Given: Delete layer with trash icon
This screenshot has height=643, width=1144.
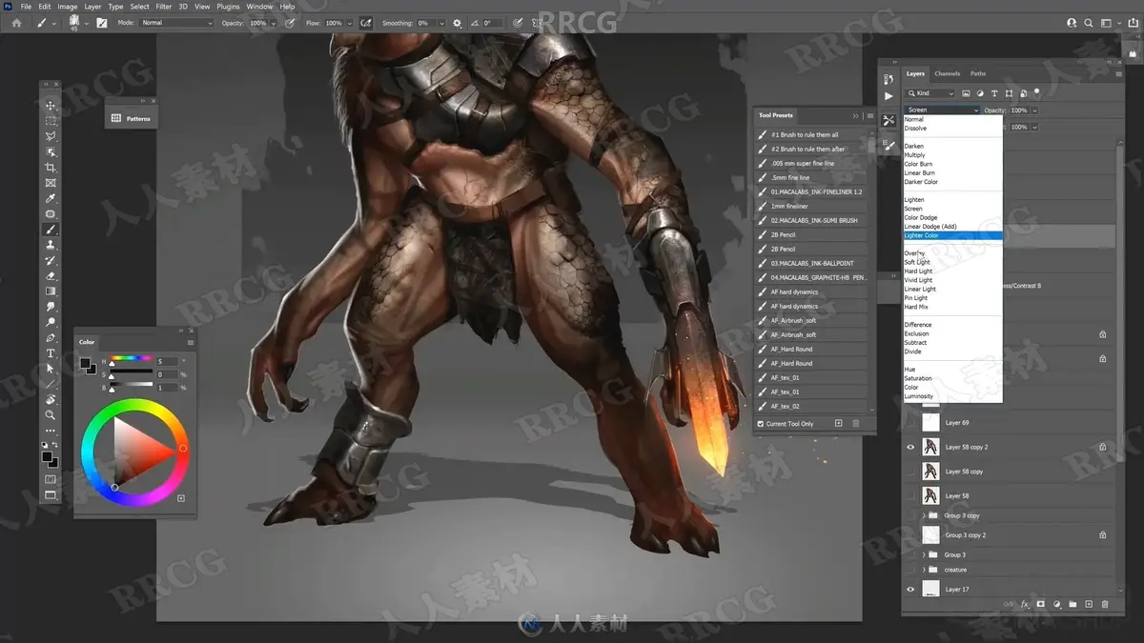Looking at the screenshot, I should [1105, 604].
